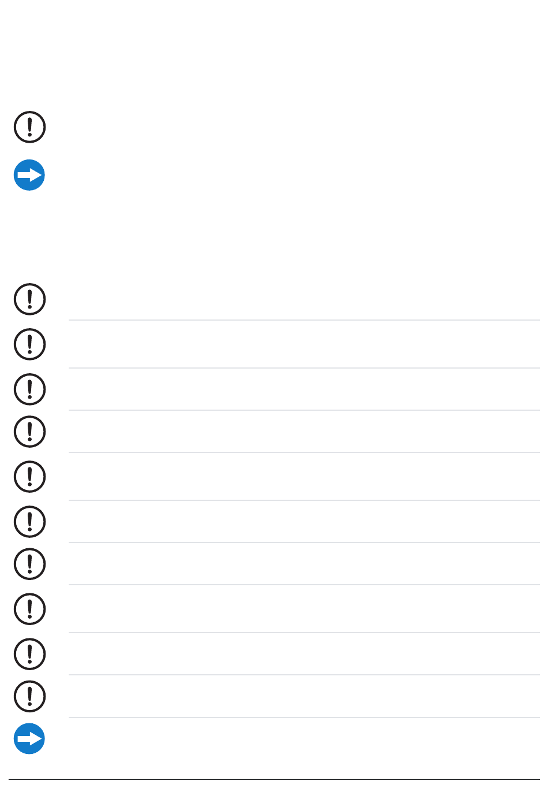The image size is (548, 799).
Task: Click the upper blue arrow icon
Action: (29, 175)
